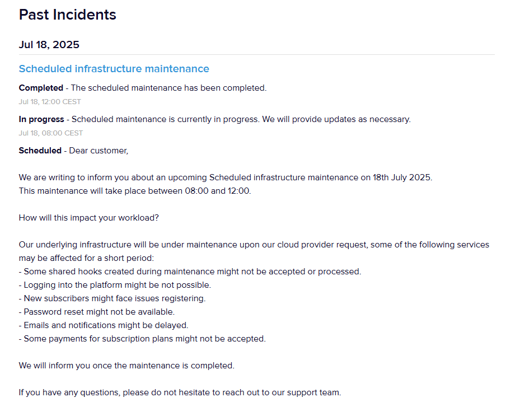
Task: Click the 'Logging into the platform' bullet
Action: point(115,285)
